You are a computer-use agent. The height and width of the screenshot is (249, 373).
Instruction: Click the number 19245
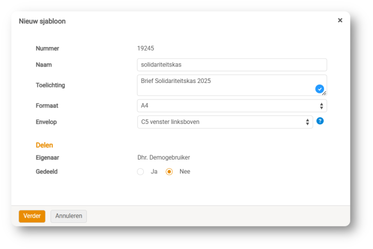pos(145,48)
